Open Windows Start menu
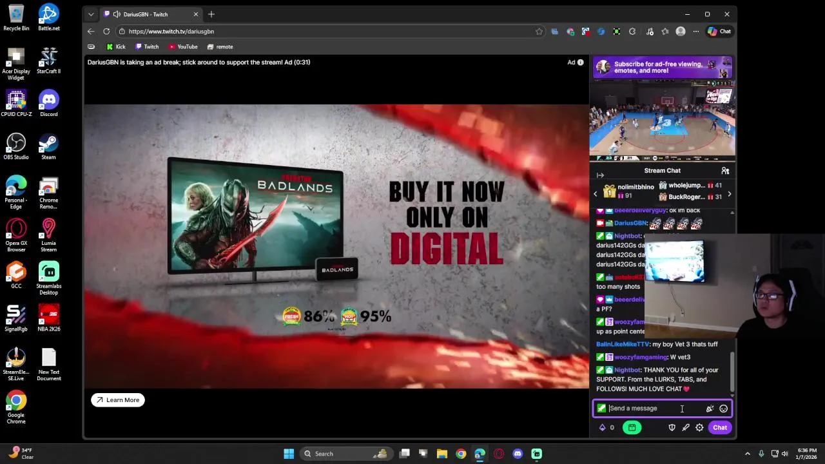 289,454
